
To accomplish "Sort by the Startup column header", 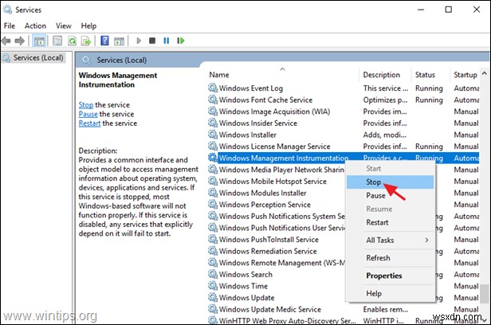I will click(x=465, y=75).
